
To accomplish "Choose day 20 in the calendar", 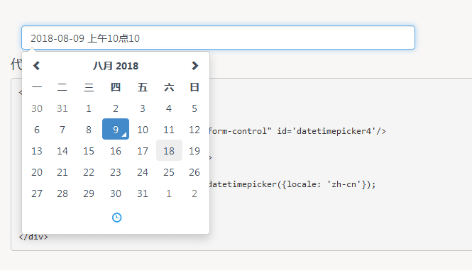I will (x=37, y=172).
